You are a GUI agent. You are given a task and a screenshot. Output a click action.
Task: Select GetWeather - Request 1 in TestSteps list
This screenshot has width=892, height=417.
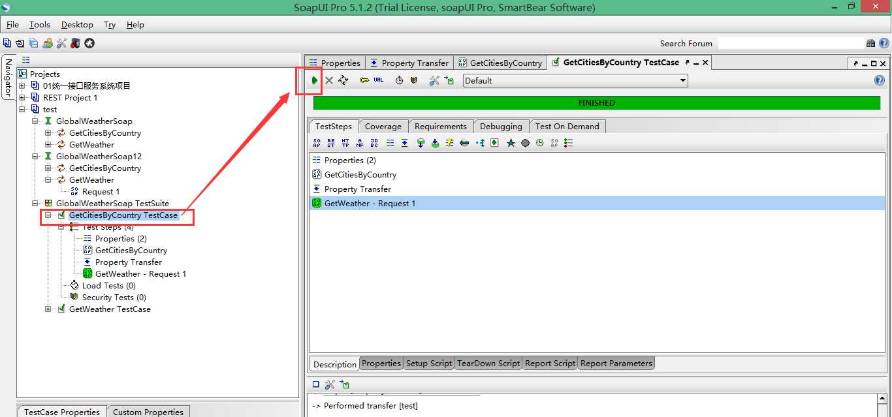click(597, 204)
